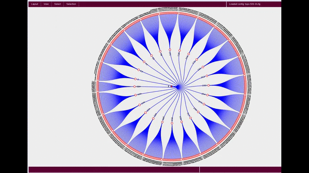This screenshot has height=173, width=309.
Task: Open the View menu
Action: tap(46, 4)
